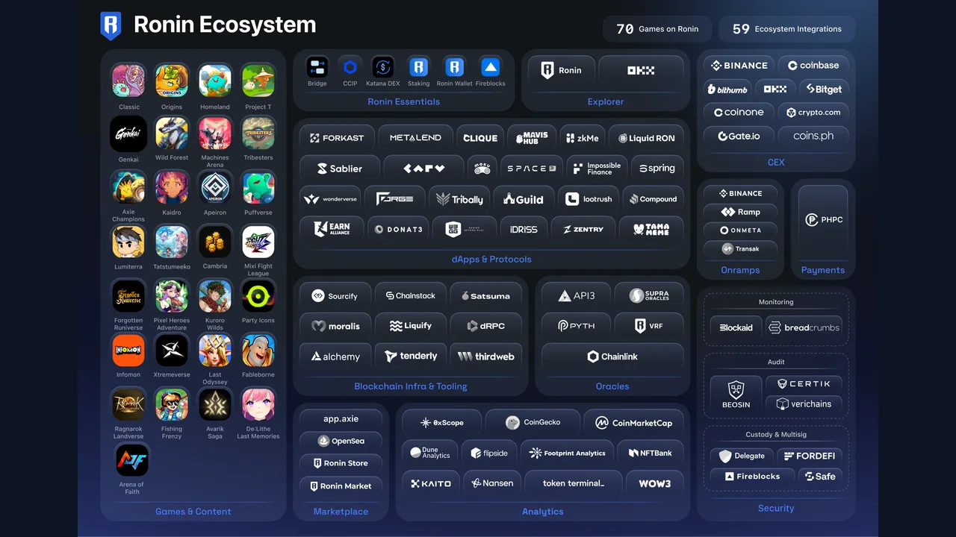
Task: Click the Arena of Faith icon
Action: point(131,460)
